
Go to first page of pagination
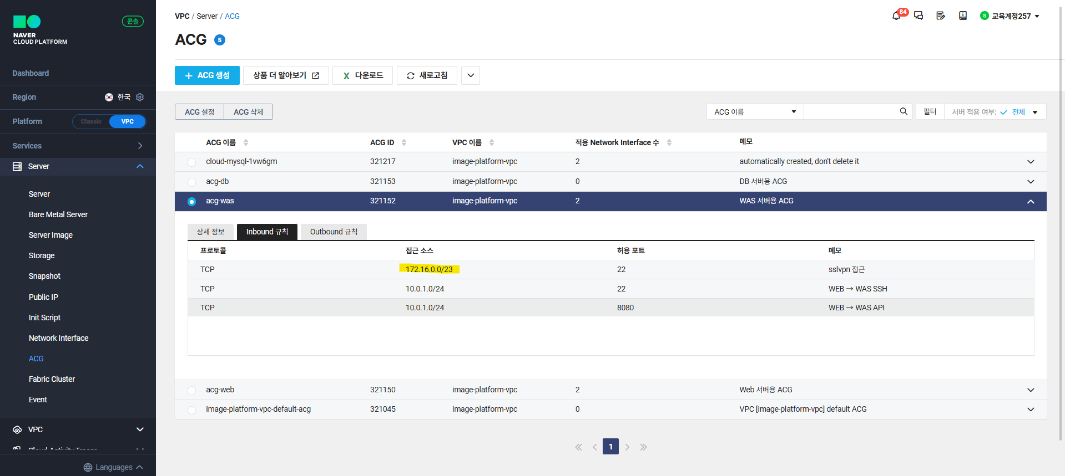point(579,447)
